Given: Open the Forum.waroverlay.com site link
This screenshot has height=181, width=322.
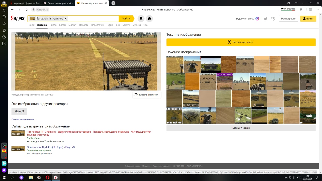Looking at the screenshot, I should pos(39,150).
